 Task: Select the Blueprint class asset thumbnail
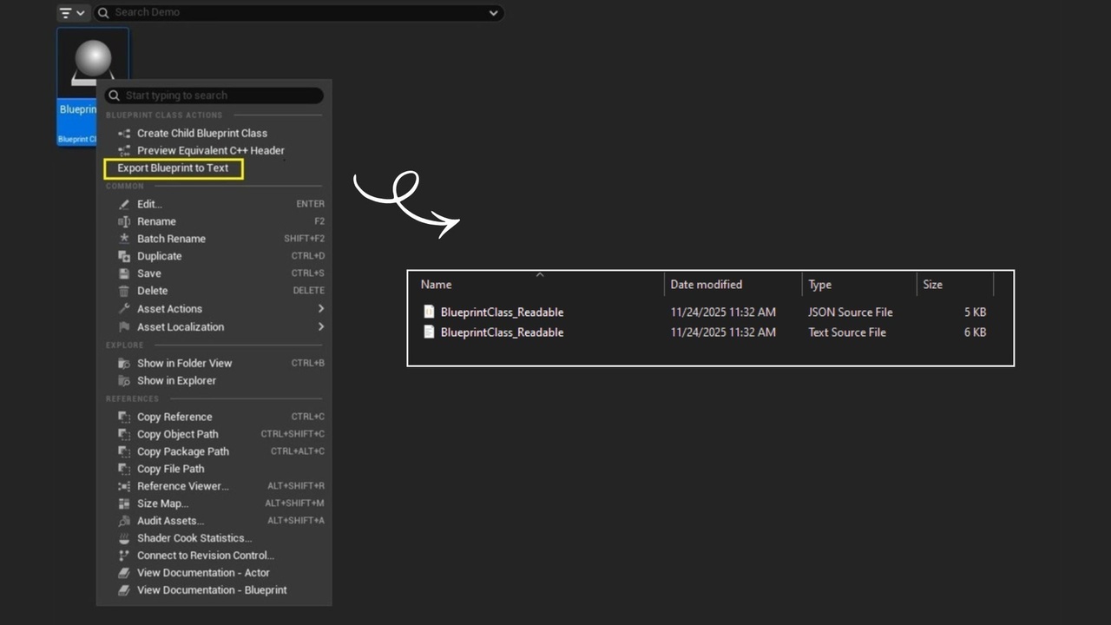coord(93,62)
